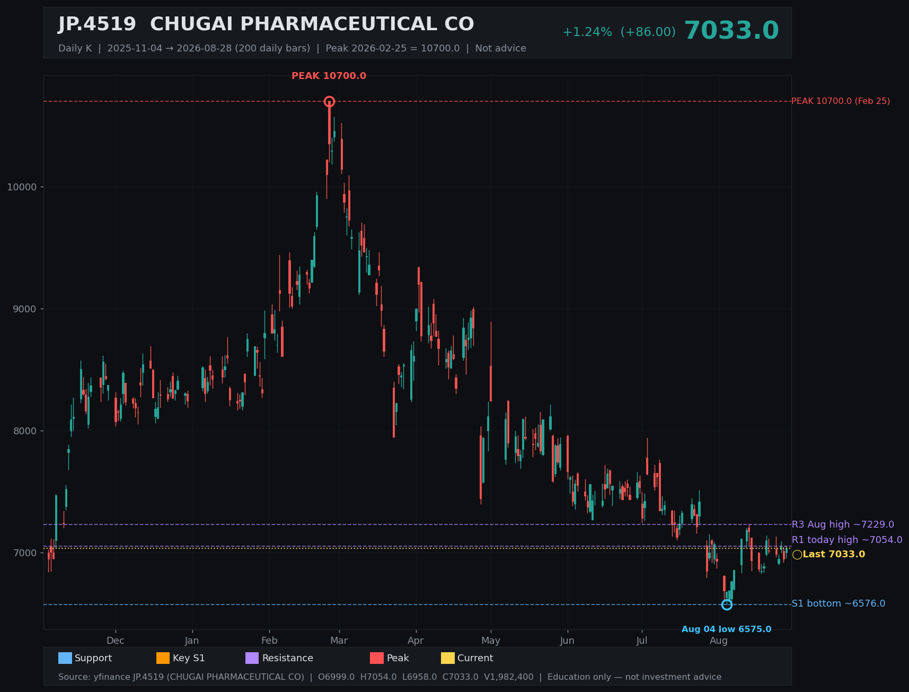Viewport: 909px width, 692px height.
Task: Click the large 7033.0 price in the header
Action: tap(731, 31)
